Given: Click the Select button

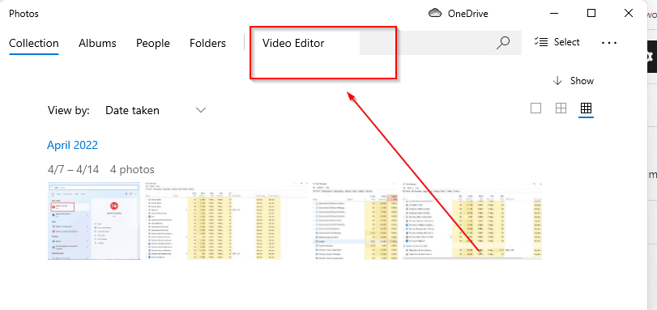Looking at the screenshot, I should 557,42.
